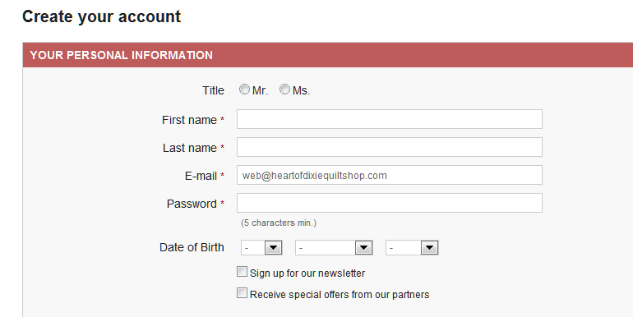633x317 pixels.
Task: Click the 'Last name' field label
Action: click(x=190, y=148)
